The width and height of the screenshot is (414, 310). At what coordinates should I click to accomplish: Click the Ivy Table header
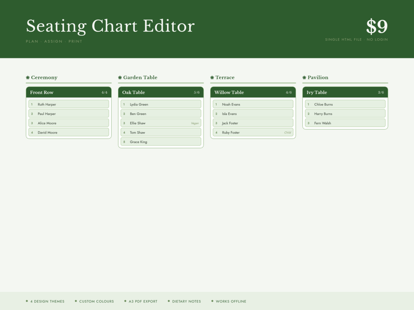(x=345, y=92)
